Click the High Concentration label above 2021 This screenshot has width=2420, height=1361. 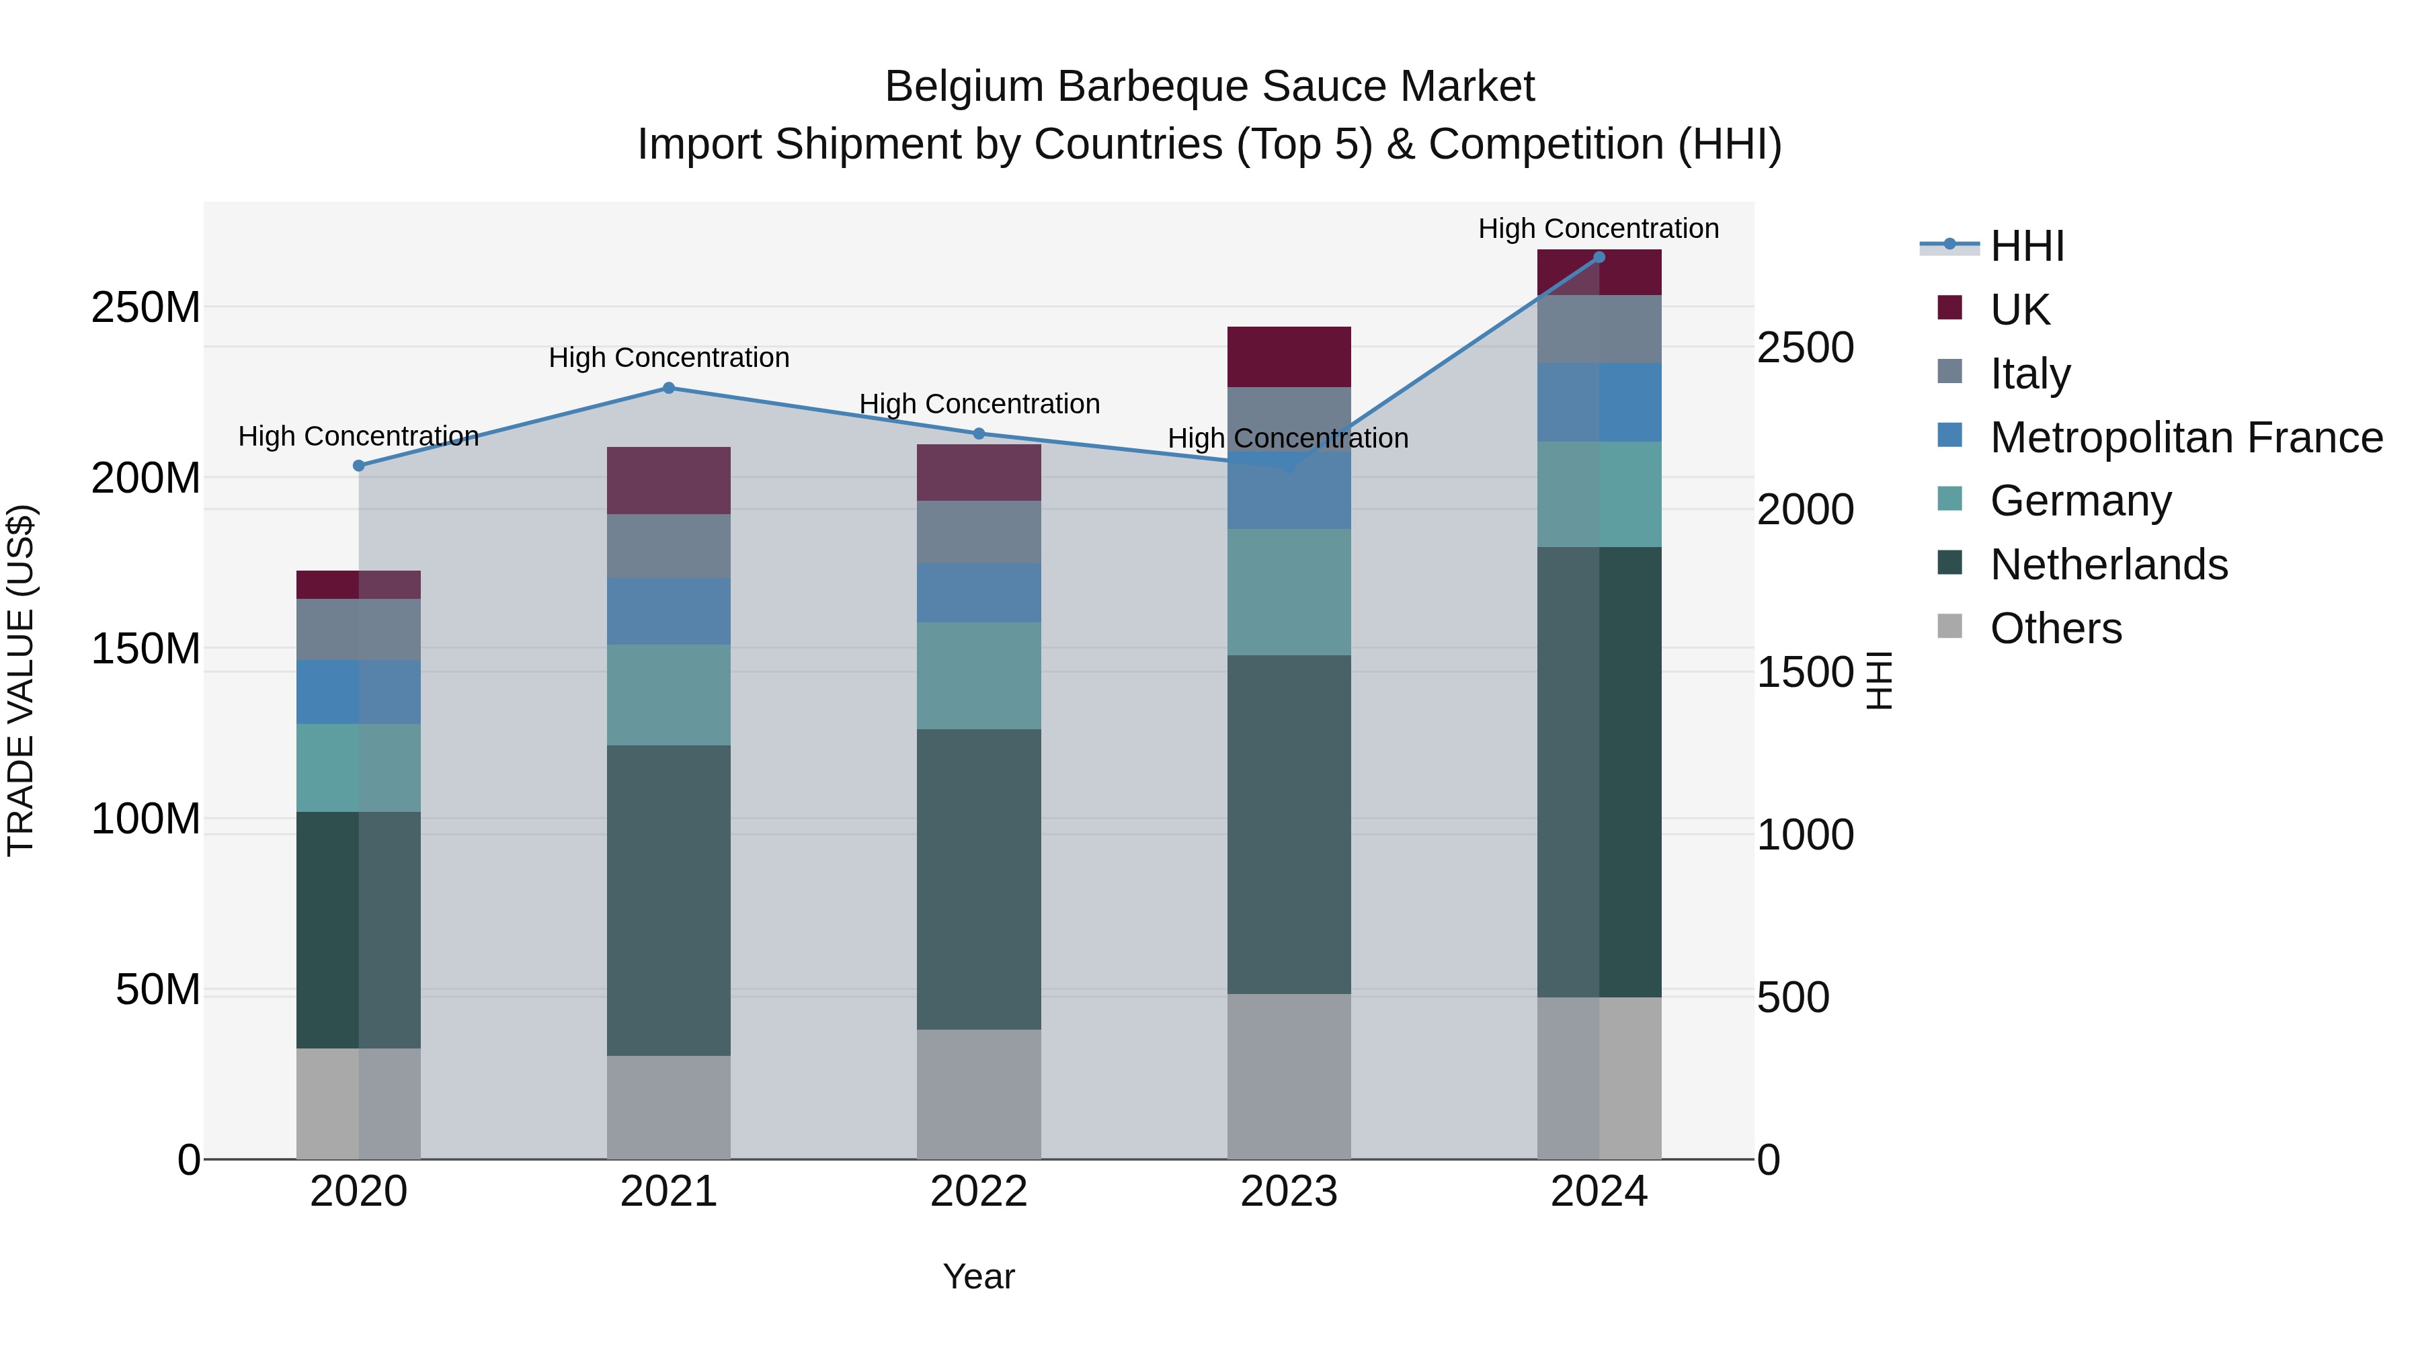coord(669,358)
